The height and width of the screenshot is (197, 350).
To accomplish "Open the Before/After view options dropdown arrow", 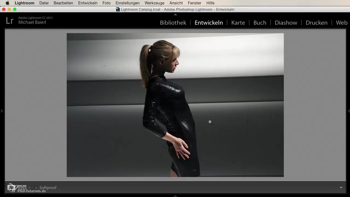I will [x=29, y=188].
